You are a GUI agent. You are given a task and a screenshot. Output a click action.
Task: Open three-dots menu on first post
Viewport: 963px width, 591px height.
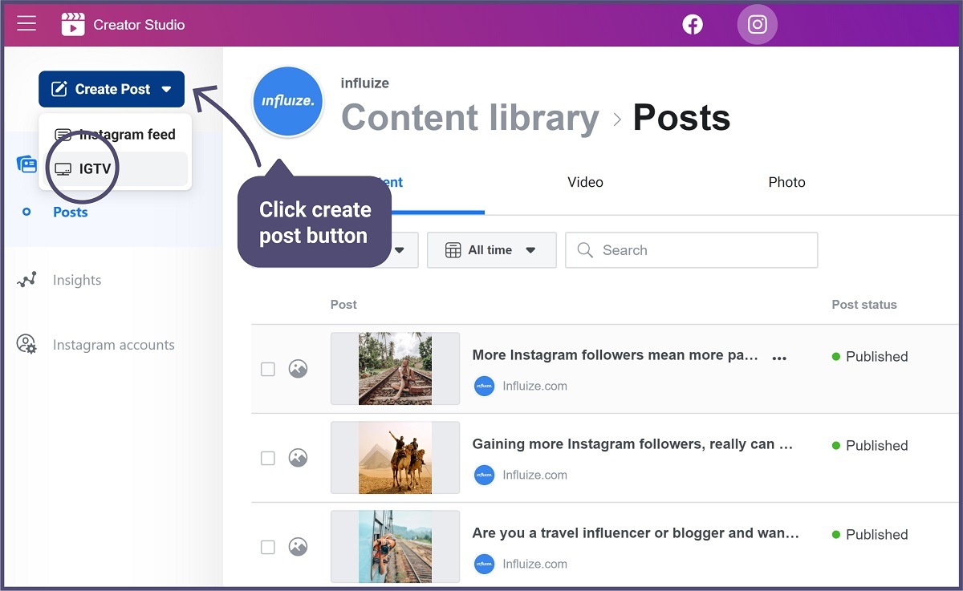(778, 358)
